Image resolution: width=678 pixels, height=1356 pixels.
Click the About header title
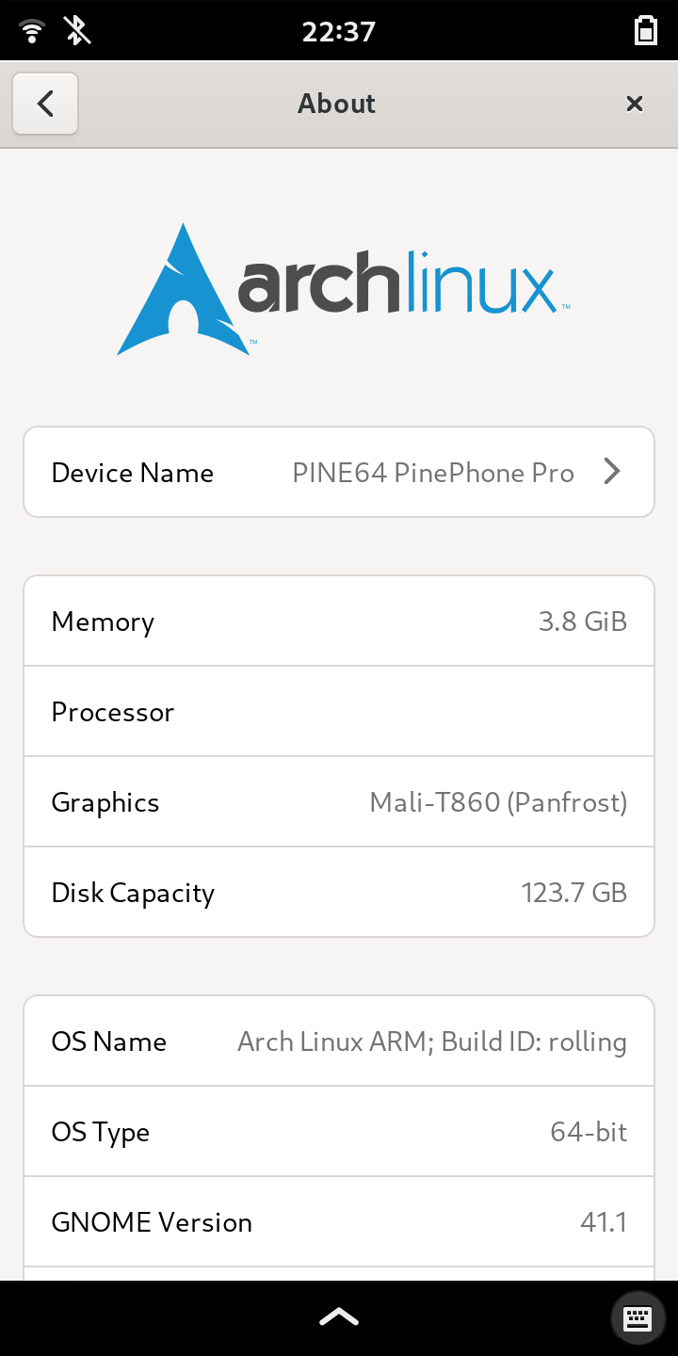336,104
